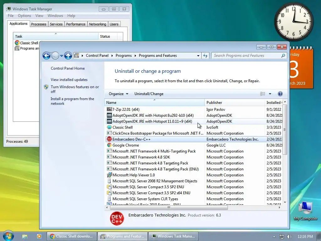The height and width of the screenshot is (241, 321).
Task: Open help with the blue question mark
Action: (x=280, y=94)
